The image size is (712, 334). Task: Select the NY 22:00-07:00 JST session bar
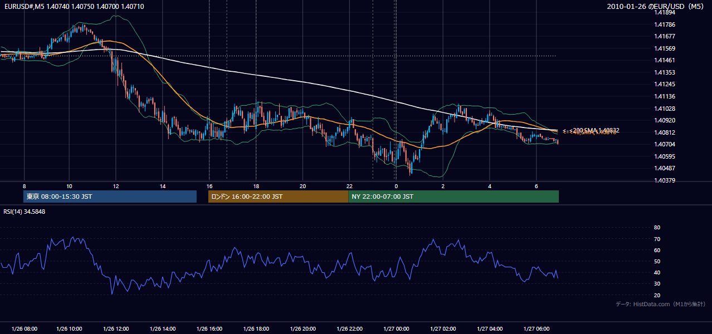point(453,197)
